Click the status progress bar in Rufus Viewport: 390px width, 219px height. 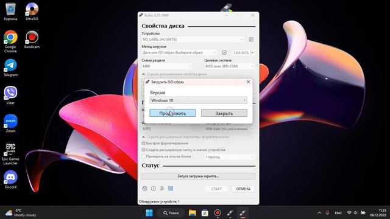pos(198,176)
